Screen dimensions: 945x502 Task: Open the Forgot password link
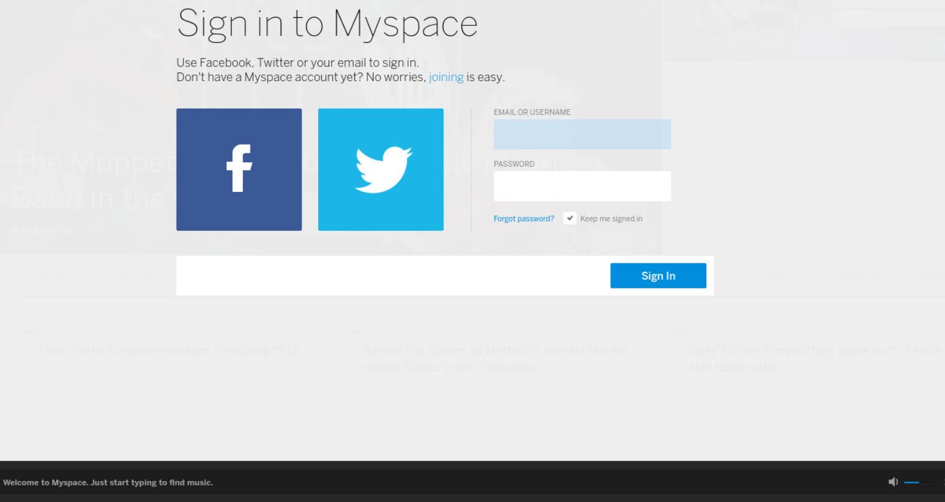pos(524,218)
